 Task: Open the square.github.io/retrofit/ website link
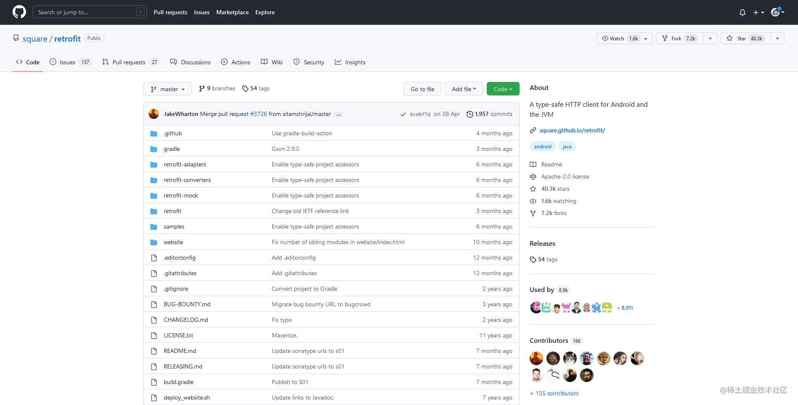[572, 130]
